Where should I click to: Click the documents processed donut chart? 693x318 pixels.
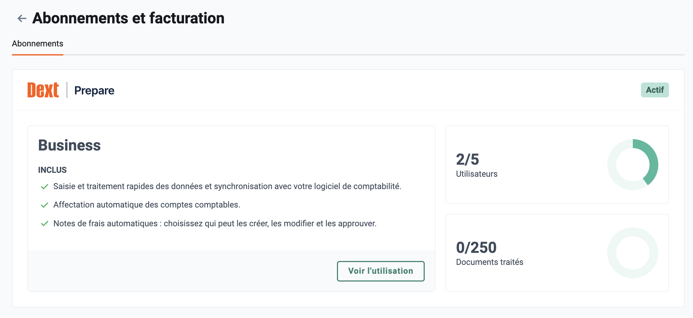(x=632, y=253)
